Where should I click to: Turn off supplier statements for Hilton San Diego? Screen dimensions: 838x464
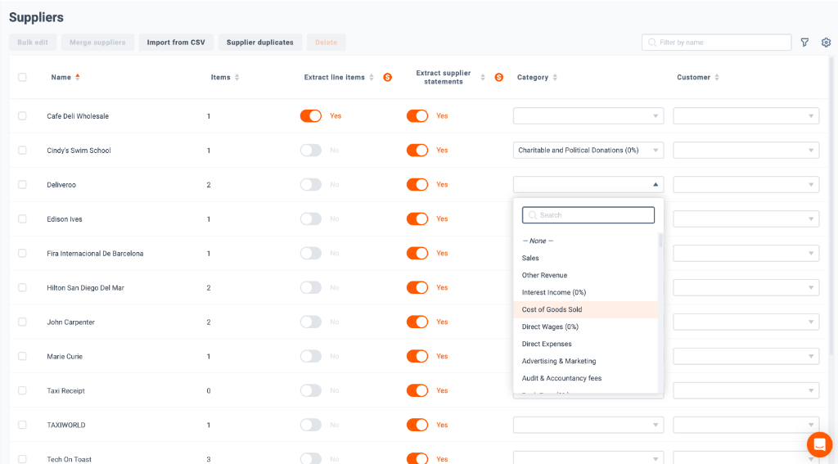(417, 287)
